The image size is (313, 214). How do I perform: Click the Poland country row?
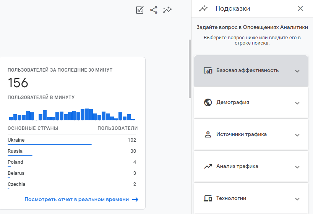tap(72, 162)
